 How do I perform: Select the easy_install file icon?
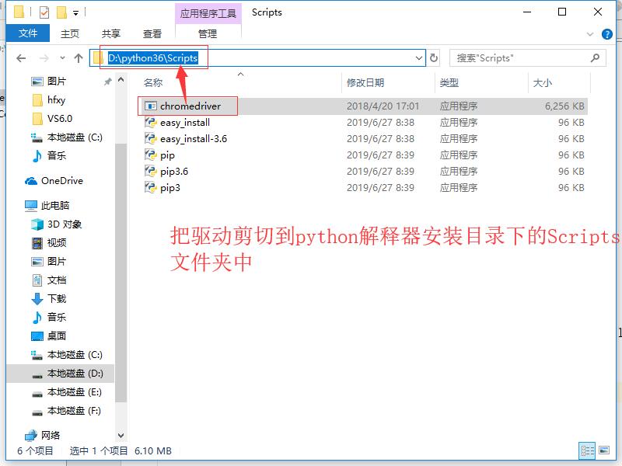click(x=151, y=123)
